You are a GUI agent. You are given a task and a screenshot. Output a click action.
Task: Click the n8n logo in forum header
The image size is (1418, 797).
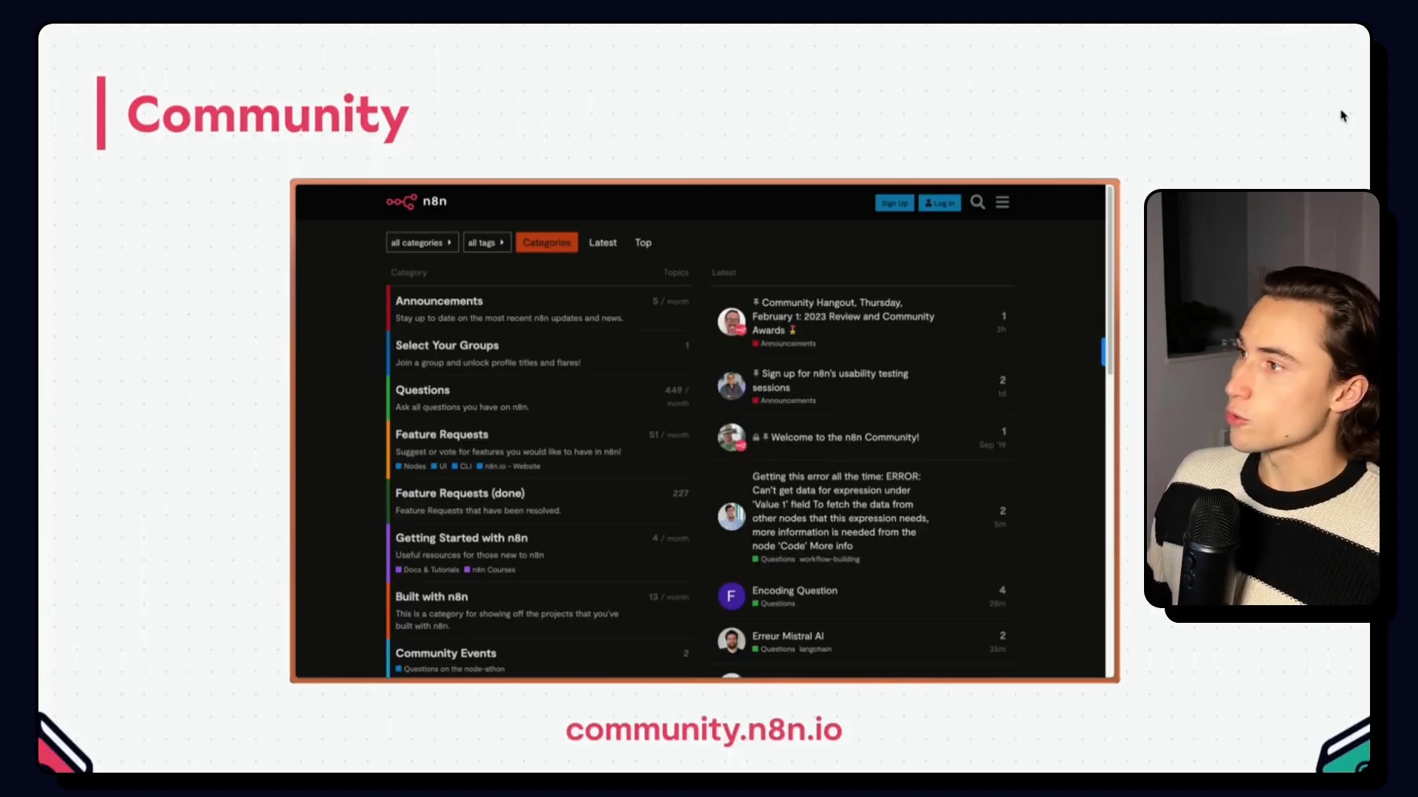[x=417, y=201]
